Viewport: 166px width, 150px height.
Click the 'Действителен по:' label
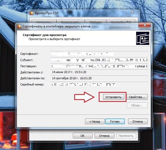click(x=33, y=78)
